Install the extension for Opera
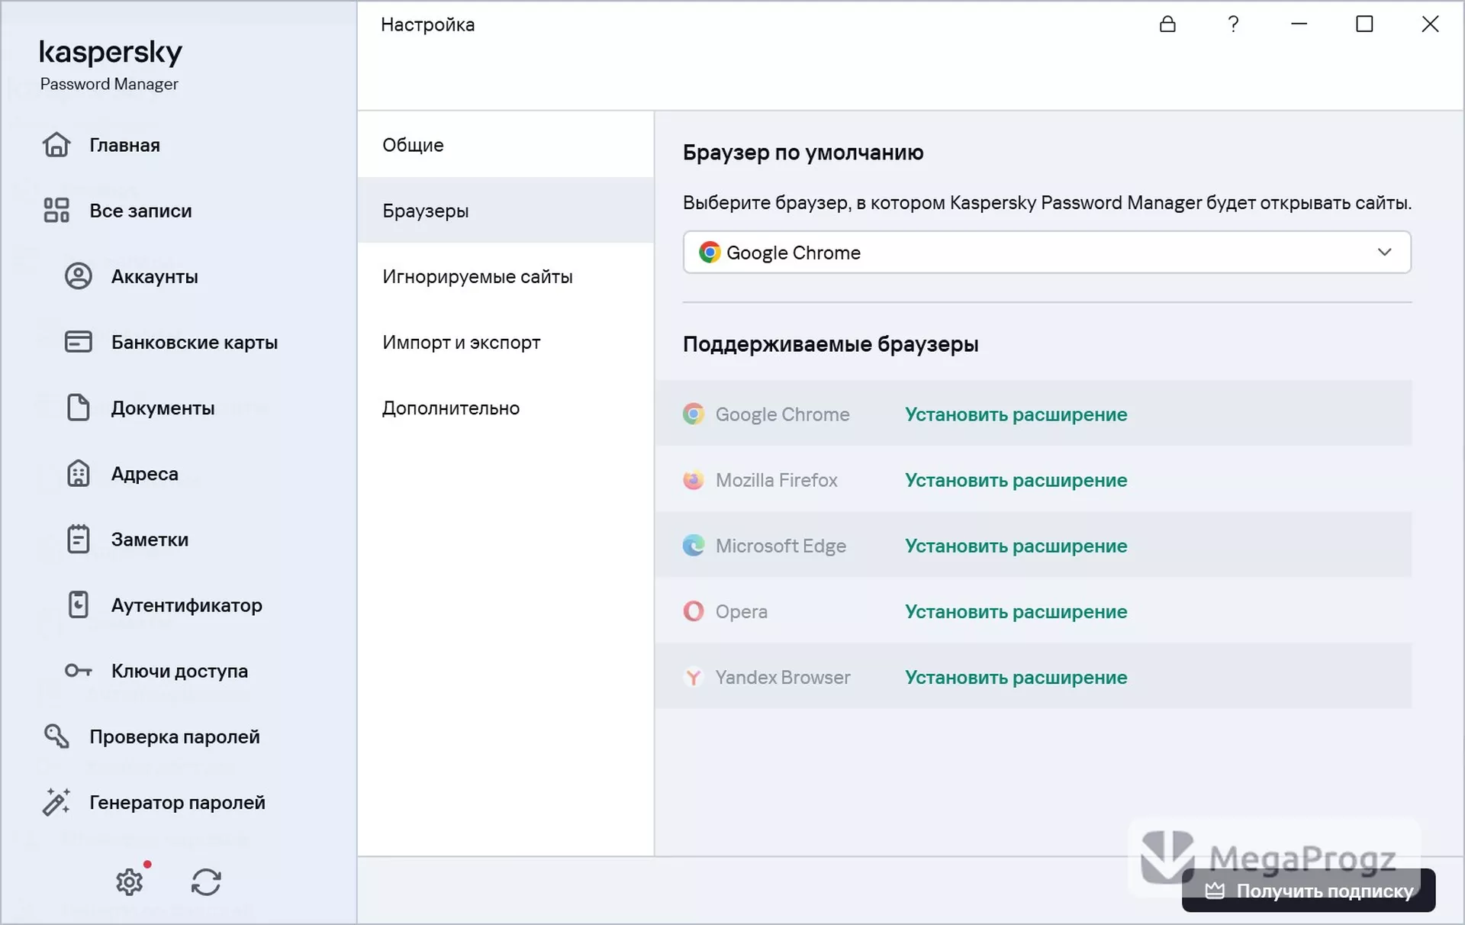Image resolution: width=1465 pixels, height=925 pixels. (1016, 611)
